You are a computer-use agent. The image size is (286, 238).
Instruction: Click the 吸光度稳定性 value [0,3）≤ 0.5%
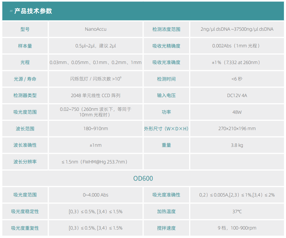(x=96, y=212)
